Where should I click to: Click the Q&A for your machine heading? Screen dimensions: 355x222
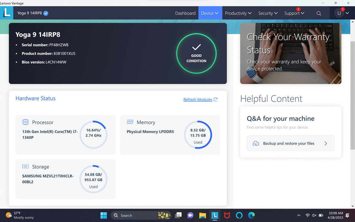click(281, 118)
